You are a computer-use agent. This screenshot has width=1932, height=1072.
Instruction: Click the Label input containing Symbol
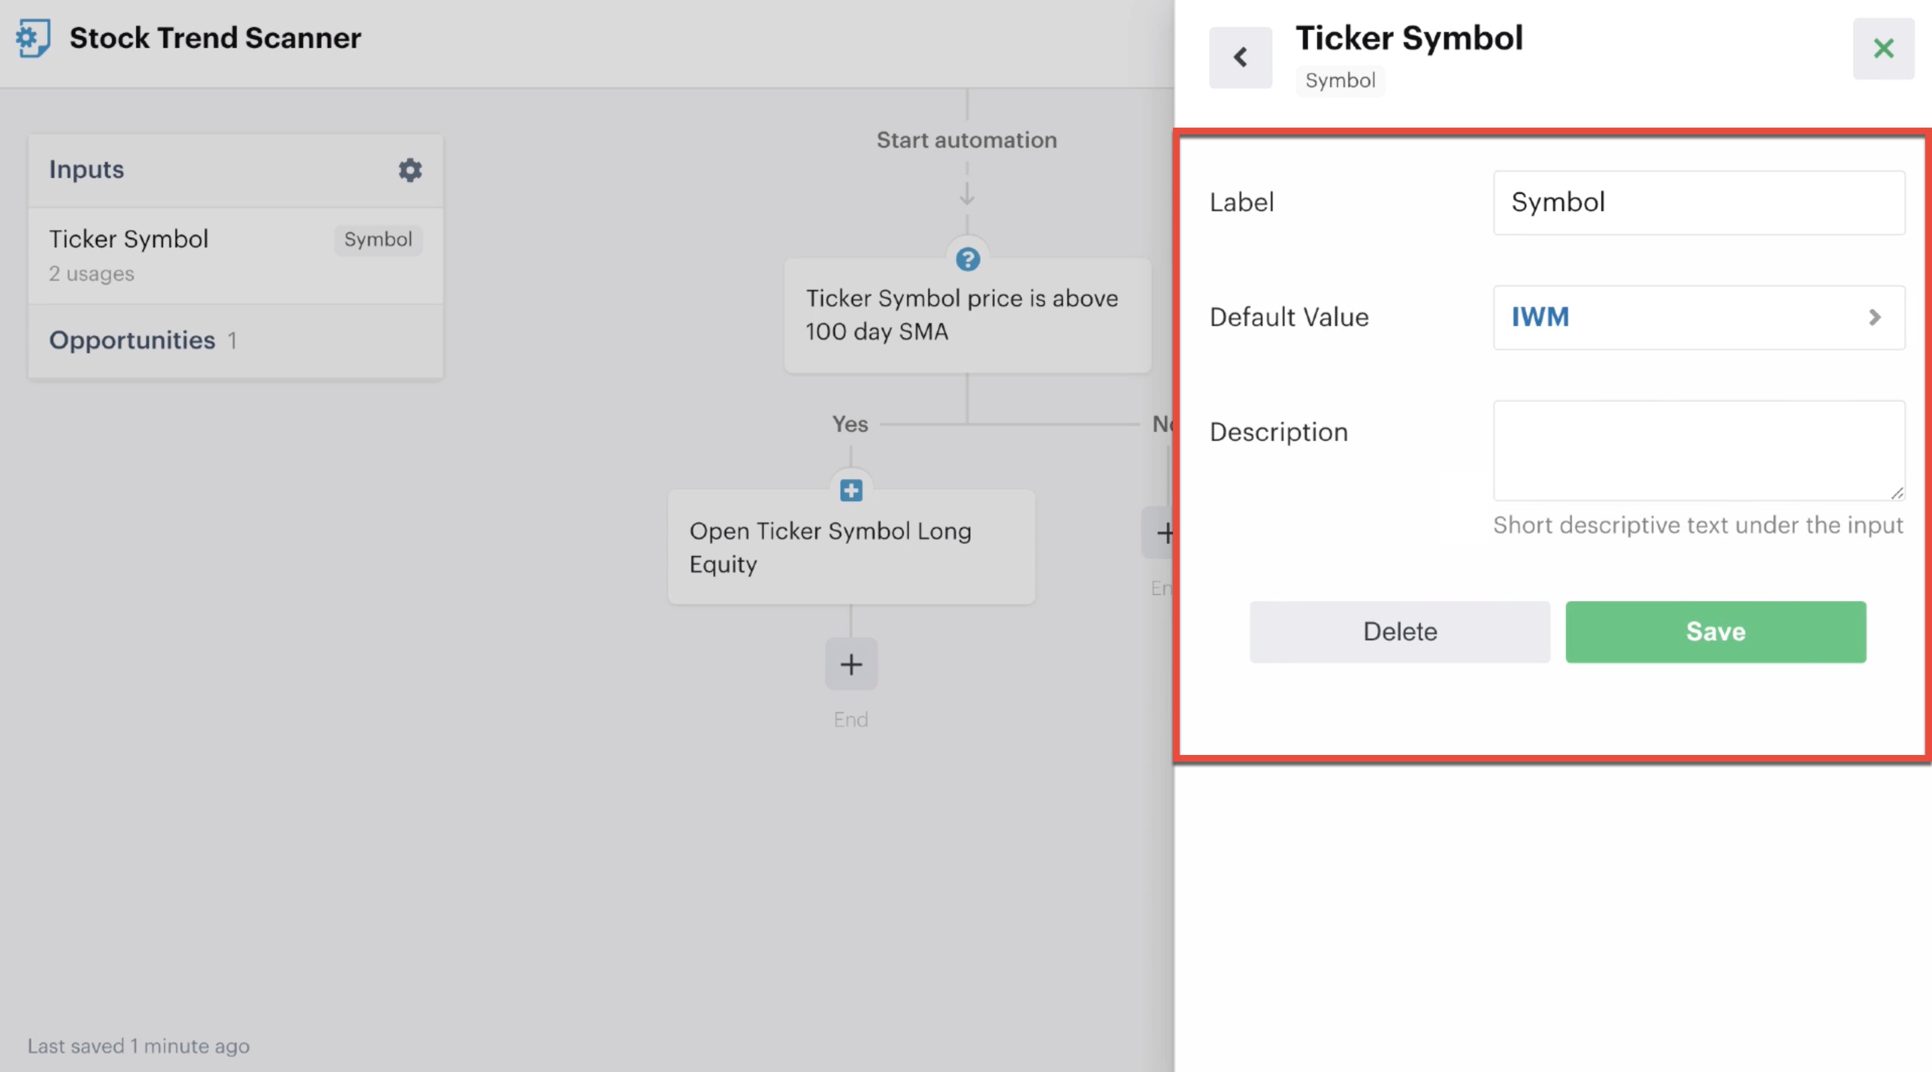click(x=1699, y=202)
